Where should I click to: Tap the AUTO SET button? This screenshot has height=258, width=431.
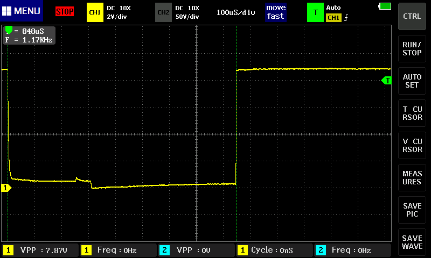pos(412,81)
